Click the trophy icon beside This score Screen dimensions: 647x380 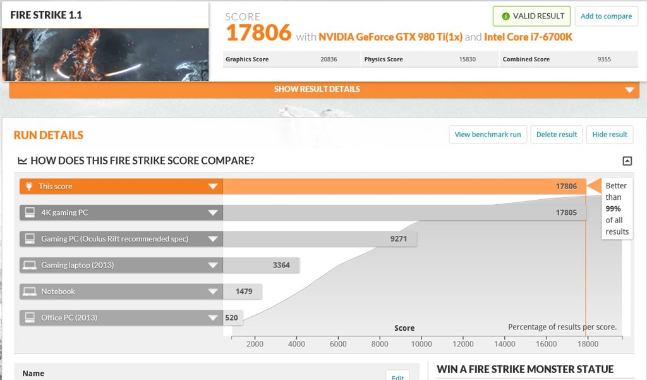point(29,187)
